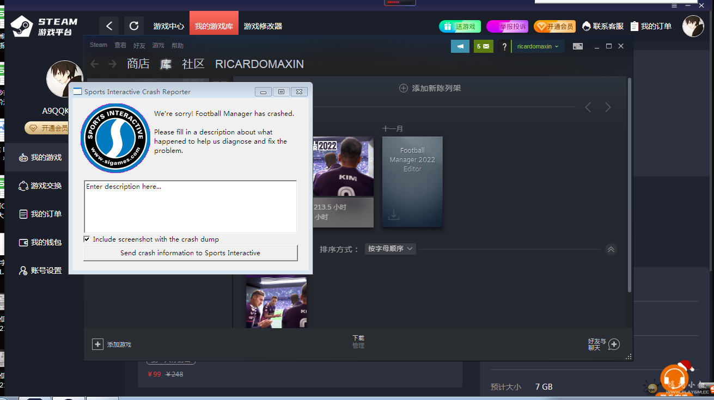Click the shelf previous arrow
This screenshot has height=400, width=714.
point(588,107)
